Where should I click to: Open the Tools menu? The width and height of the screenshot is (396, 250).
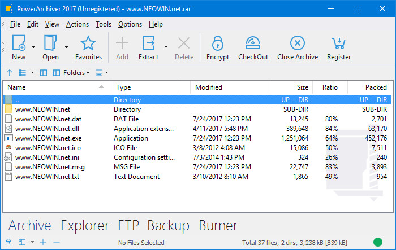click(104, 24)
